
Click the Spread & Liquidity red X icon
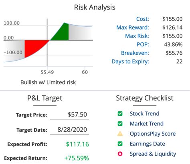120,154
